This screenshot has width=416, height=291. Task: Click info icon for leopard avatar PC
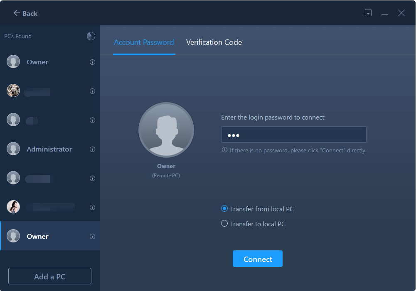(92, 91)
